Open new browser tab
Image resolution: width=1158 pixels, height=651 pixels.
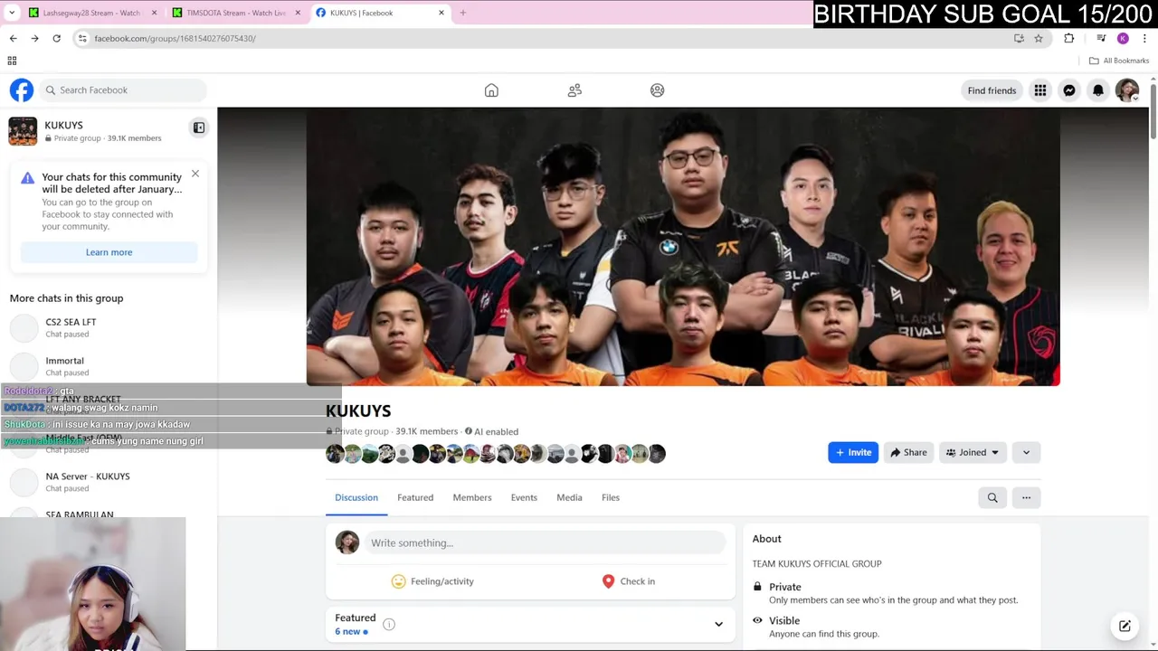(x=463, y=13)
